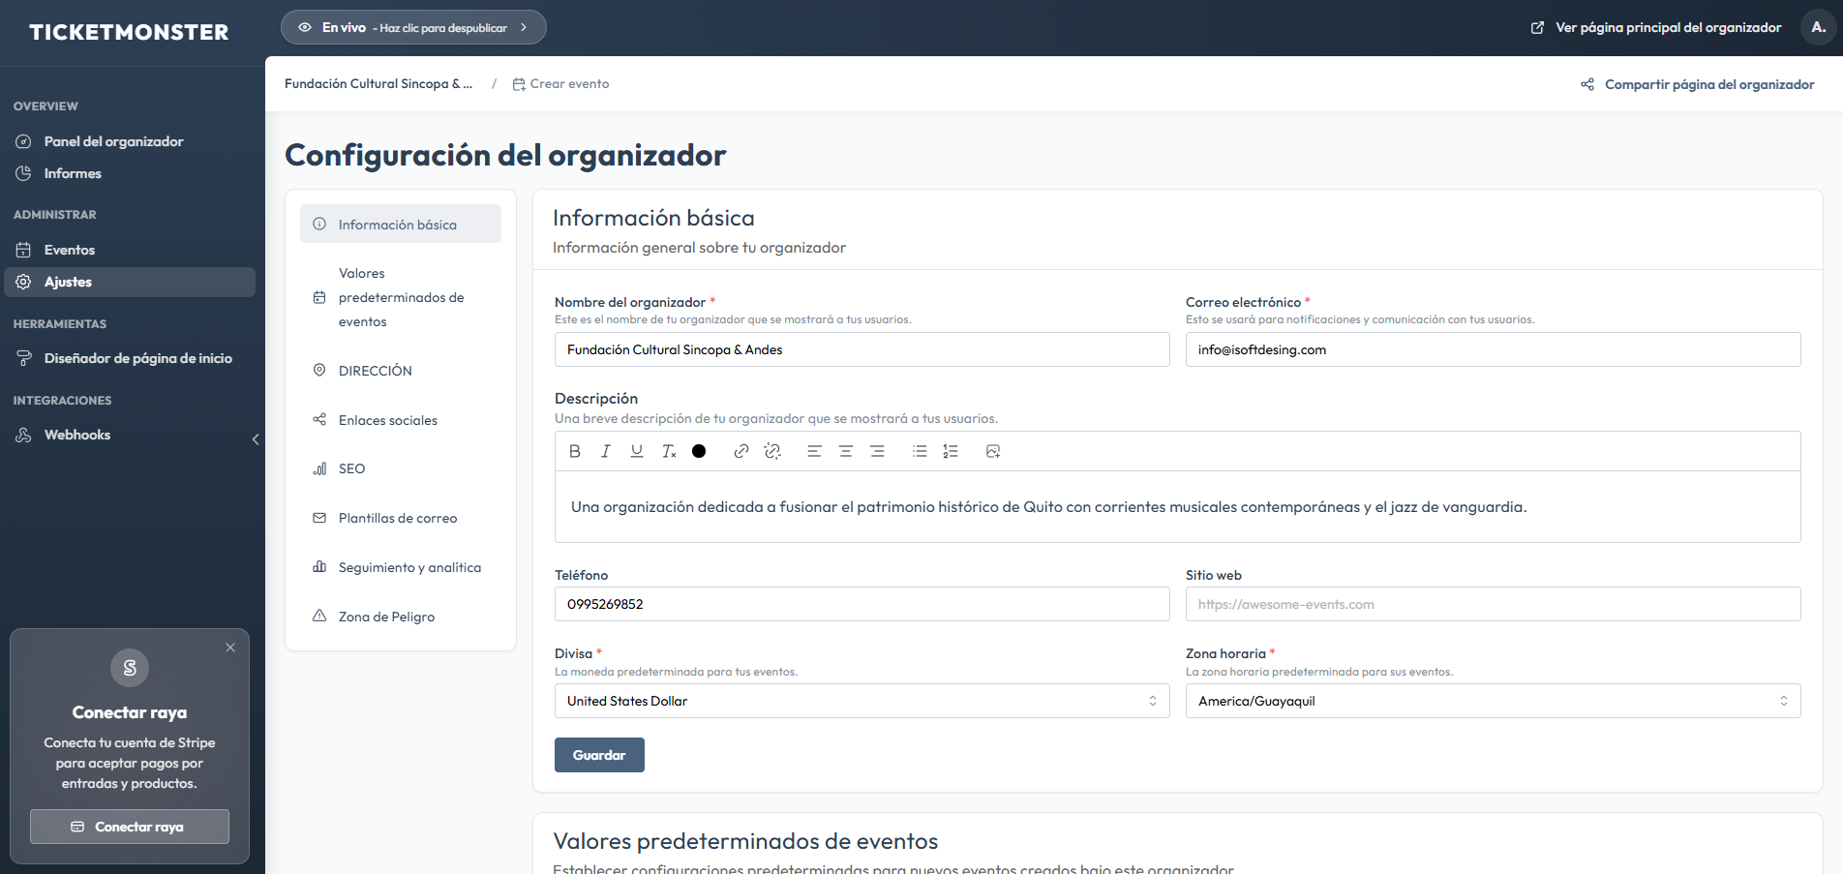Select the Zona de Peligro tab

coord(401,617)
